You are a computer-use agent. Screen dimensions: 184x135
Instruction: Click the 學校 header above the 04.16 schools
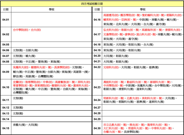pyautogui.click(x=143, y=10)
